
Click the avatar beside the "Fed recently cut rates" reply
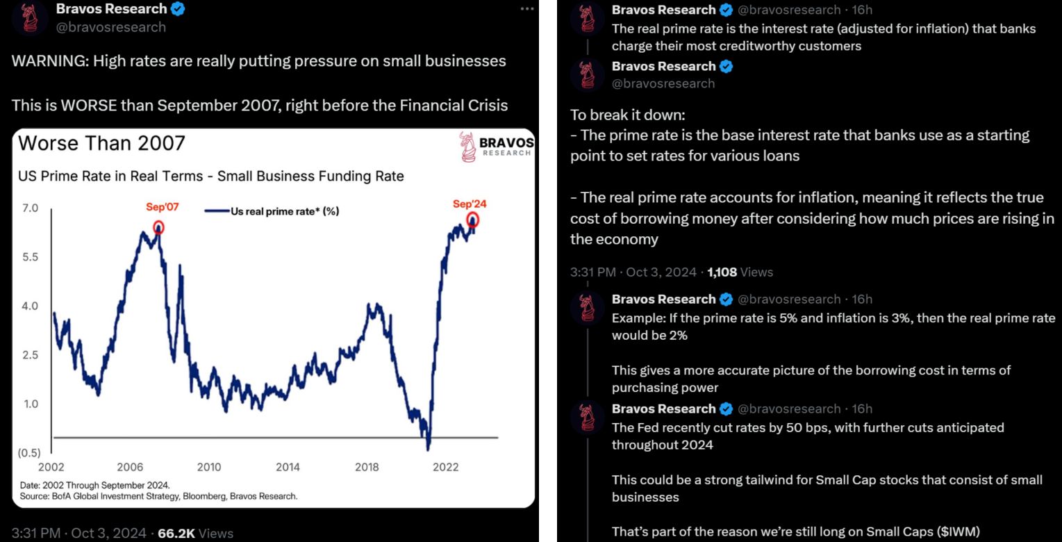coord(587,416)
